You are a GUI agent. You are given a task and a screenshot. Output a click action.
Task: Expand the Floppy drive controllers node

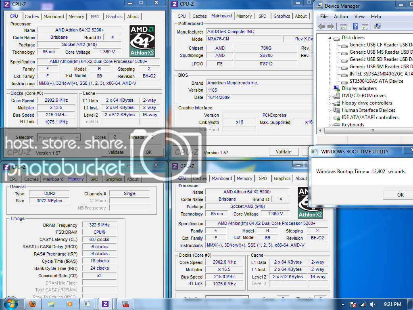[x=330, y=103]
